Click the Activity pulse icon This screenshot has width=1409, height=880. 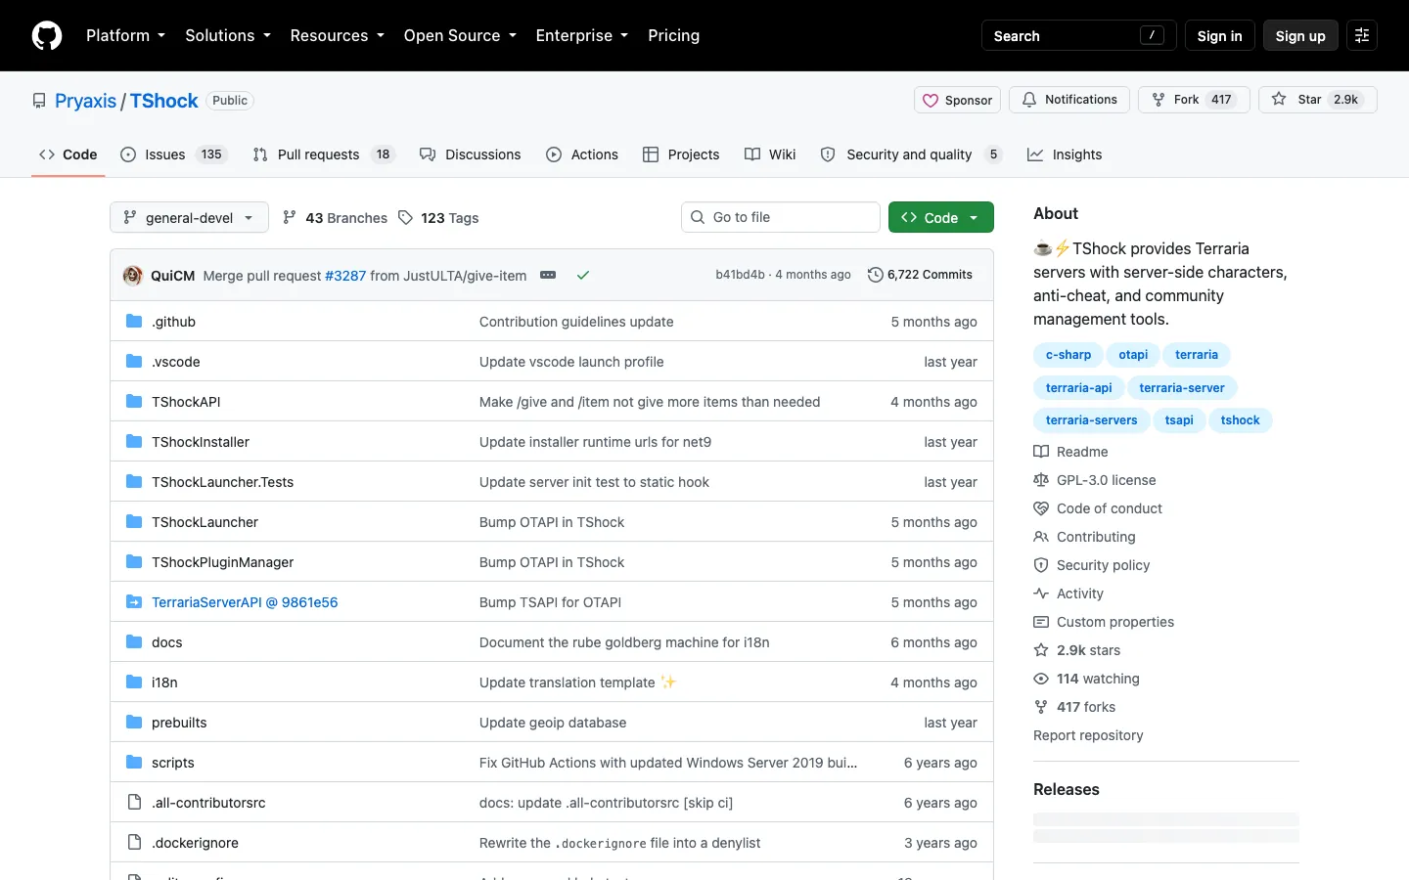1041,594
